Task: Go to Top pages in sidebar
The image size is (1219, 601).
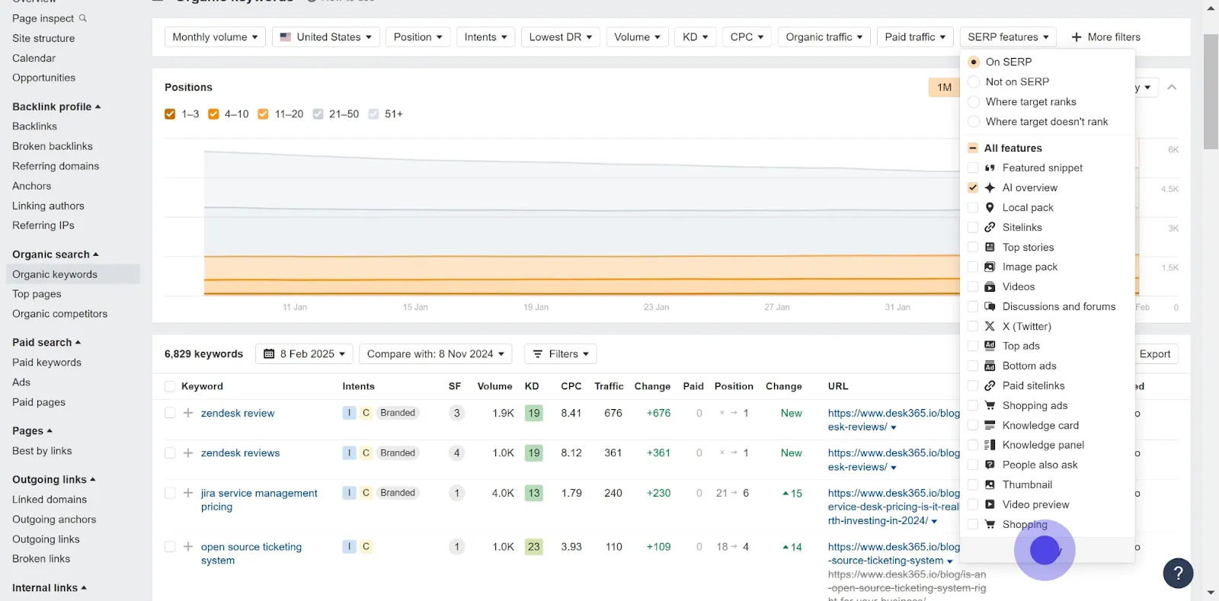Action: (37, 294)
